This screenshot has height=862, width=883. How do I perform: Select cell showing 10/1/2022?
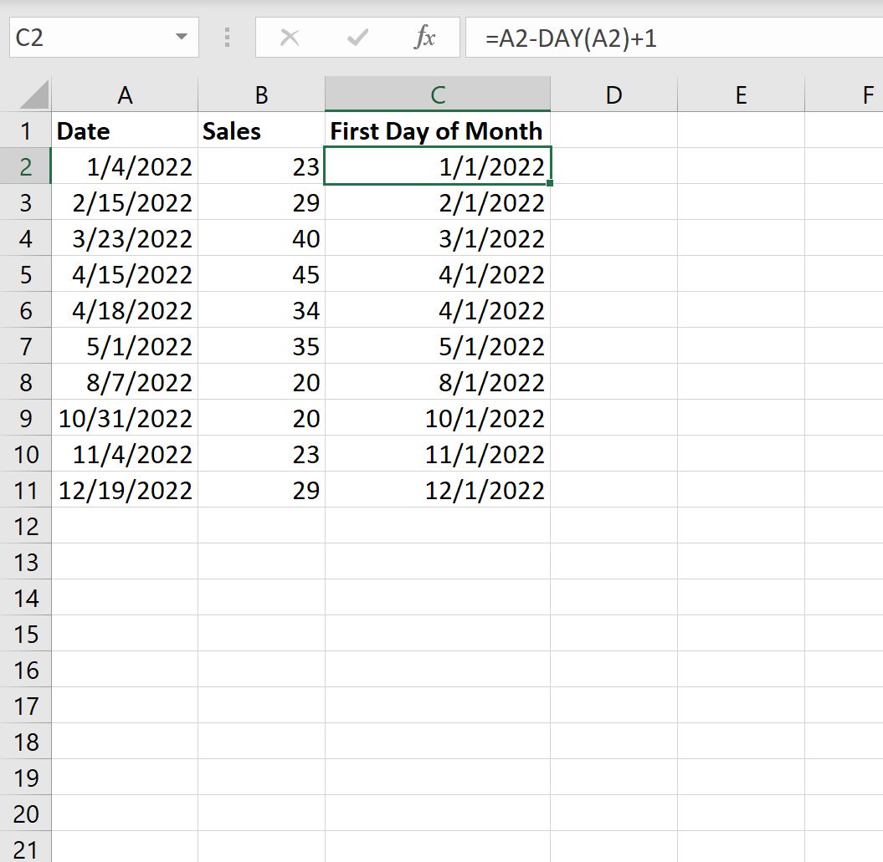(438, 418)
